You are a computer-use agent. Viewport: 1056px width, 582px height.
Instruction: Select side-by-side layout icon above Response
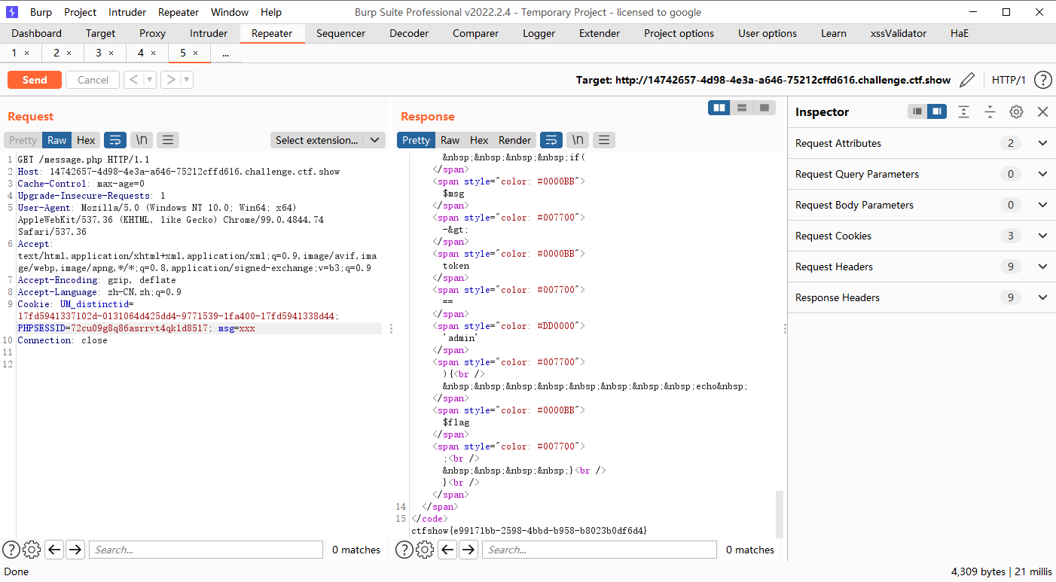pos(719,108)
